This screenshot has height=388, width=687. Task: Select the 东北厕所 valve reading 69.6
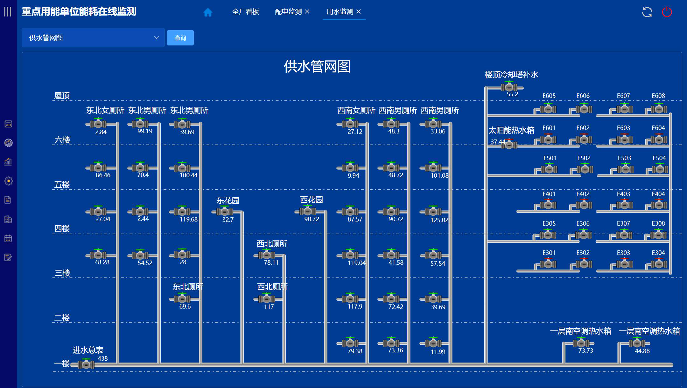pos(182,299)
